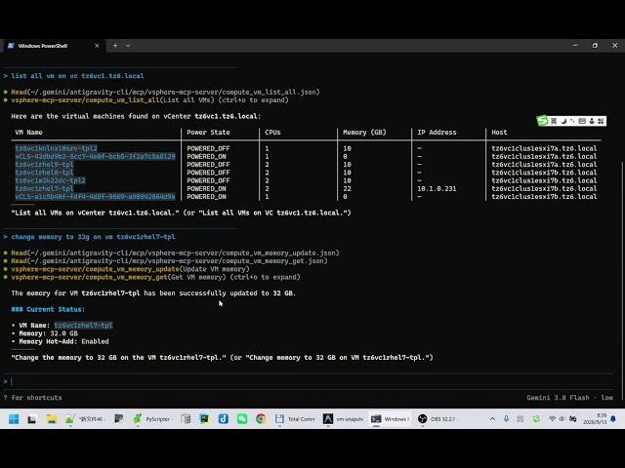625x468 pixels.
Task: Open the IME soft keyboard icon
Action: point(582,121)
